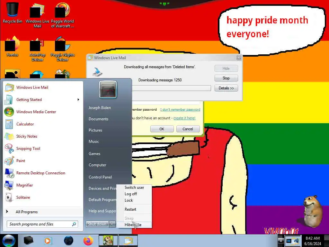Open AstroPop Deluxe desktop icon

[37, 49]
